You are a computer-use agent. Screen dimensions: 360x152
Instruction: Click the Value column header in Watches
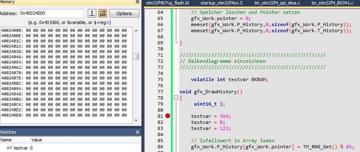click(48, 140)
